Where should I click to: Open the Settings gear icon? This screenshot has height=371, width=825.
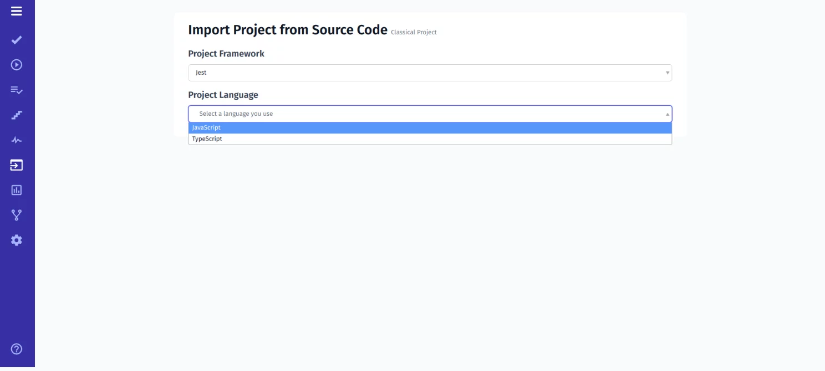pyautogui.click(x=17, y=240)
